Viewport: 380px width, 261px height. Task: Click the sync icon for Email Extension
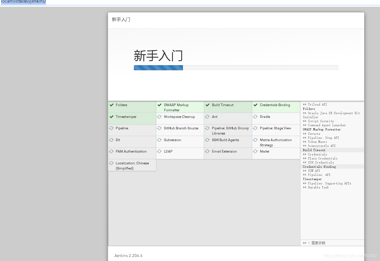pos(207,151)
